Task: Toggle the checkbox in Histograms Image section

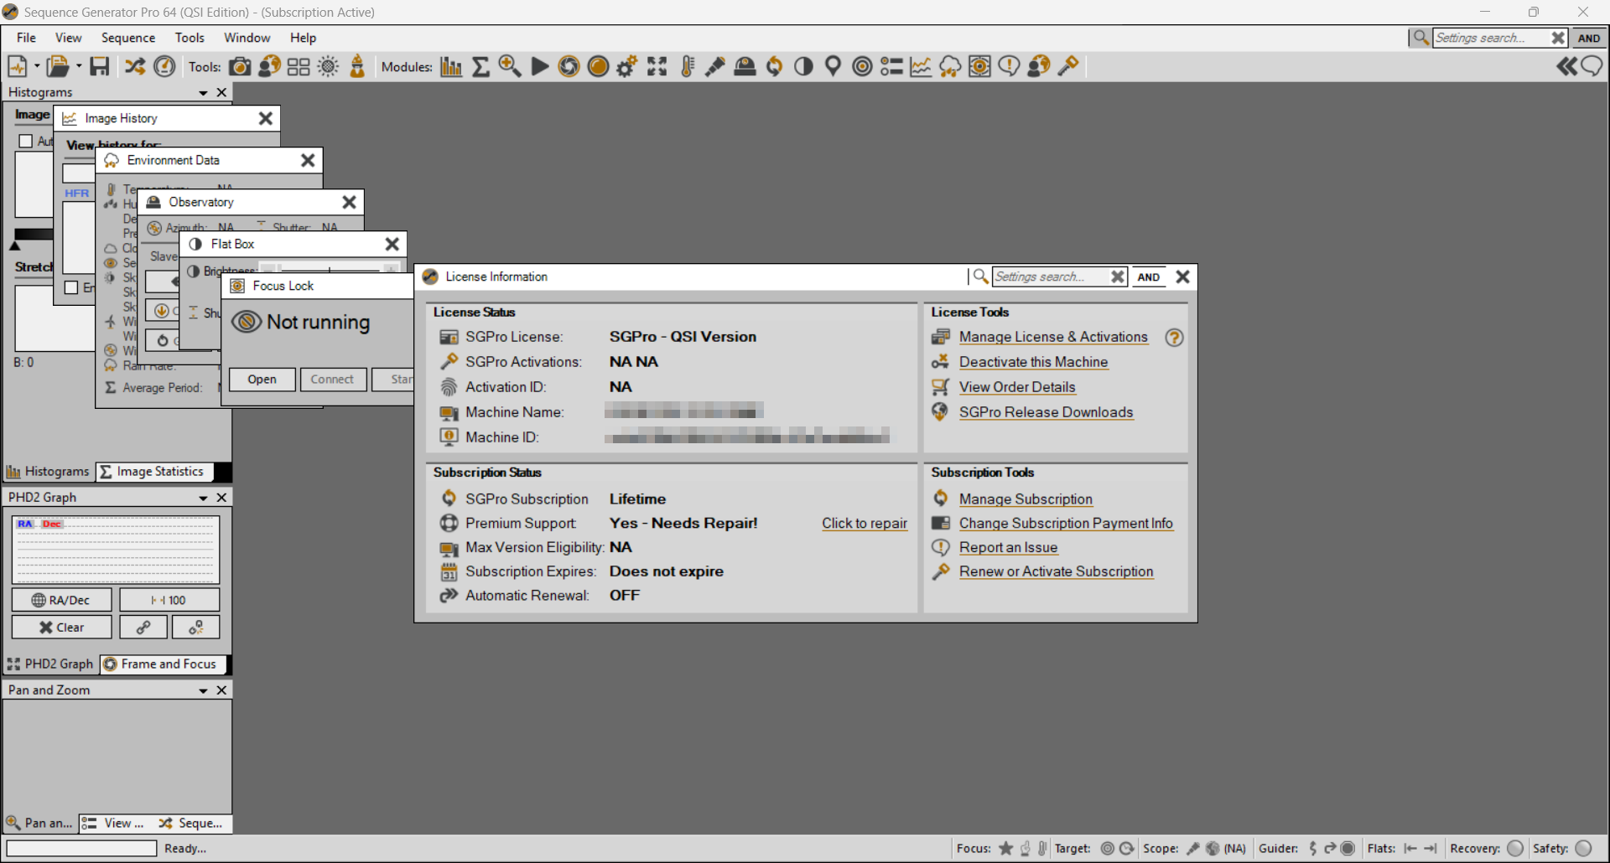Action: (26, 141)
